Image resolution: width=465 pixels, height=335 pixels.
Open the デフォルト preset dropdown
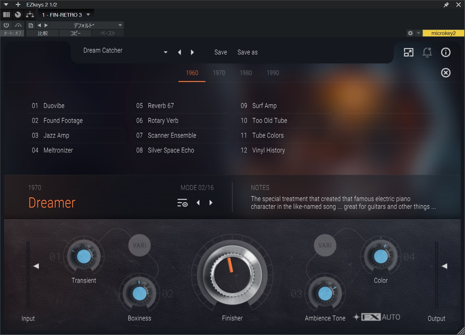click(x=120, y=25)
